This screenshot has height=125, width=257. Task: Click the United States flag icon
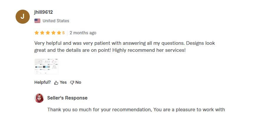click(37, 21)
